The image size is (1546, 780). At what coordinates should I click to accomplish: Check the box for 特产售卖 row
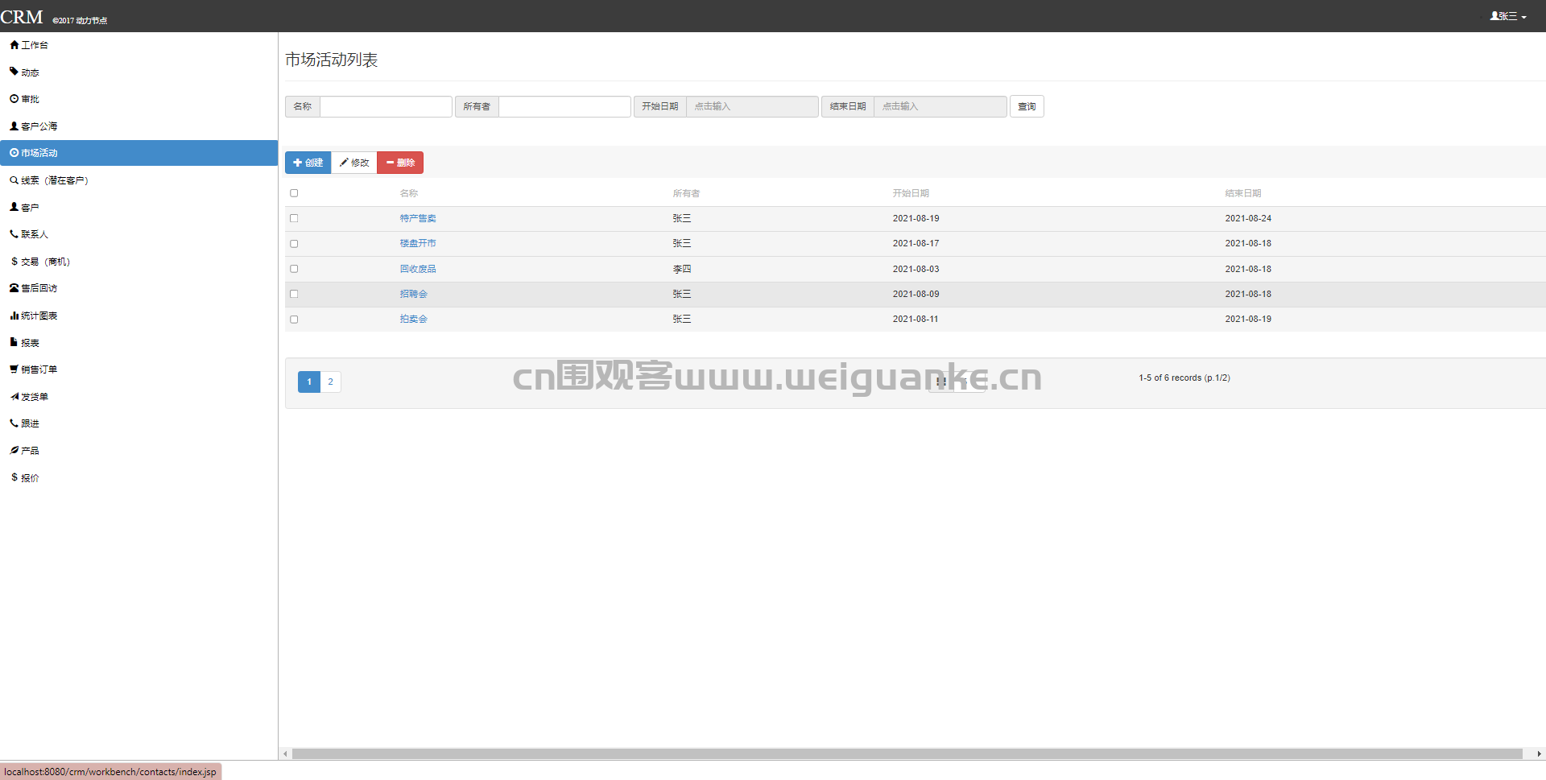294,218
